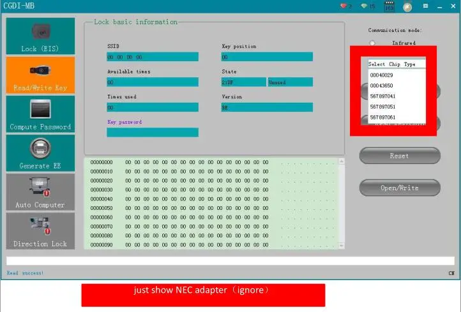Open the calendar days-remaining icon
This screenshot has height=312, width=461.
[389, 6]
